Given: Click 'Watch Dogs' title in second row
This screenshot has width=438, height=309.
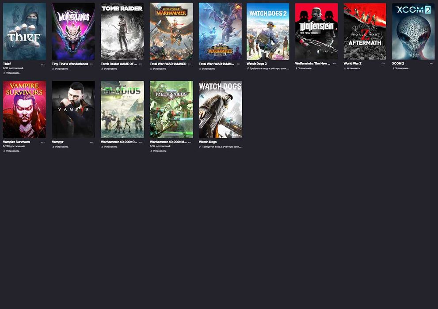Looking at the screenshot, I should click(x=208, y=142).
